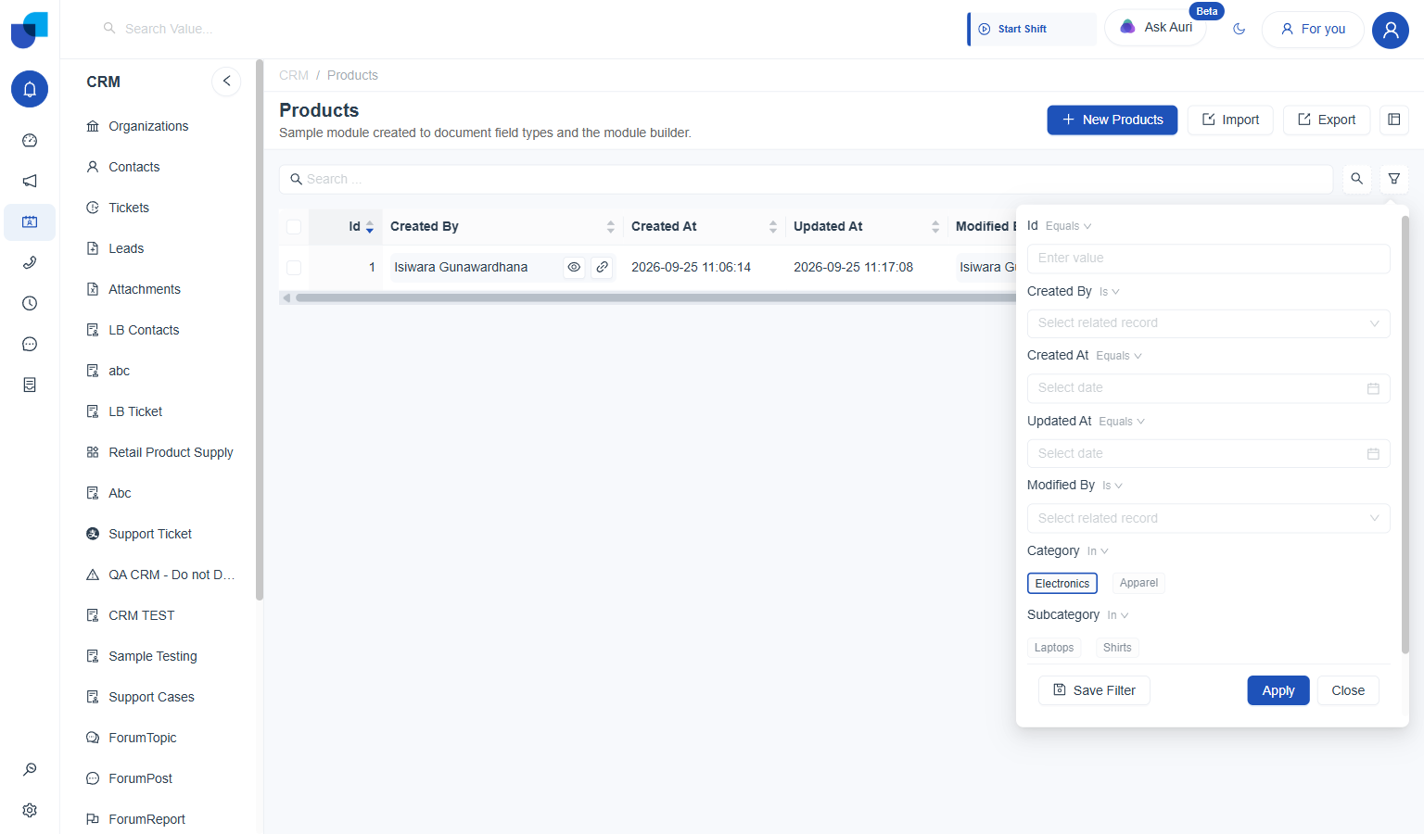Click the Save Filter button

coord(1094,690)
